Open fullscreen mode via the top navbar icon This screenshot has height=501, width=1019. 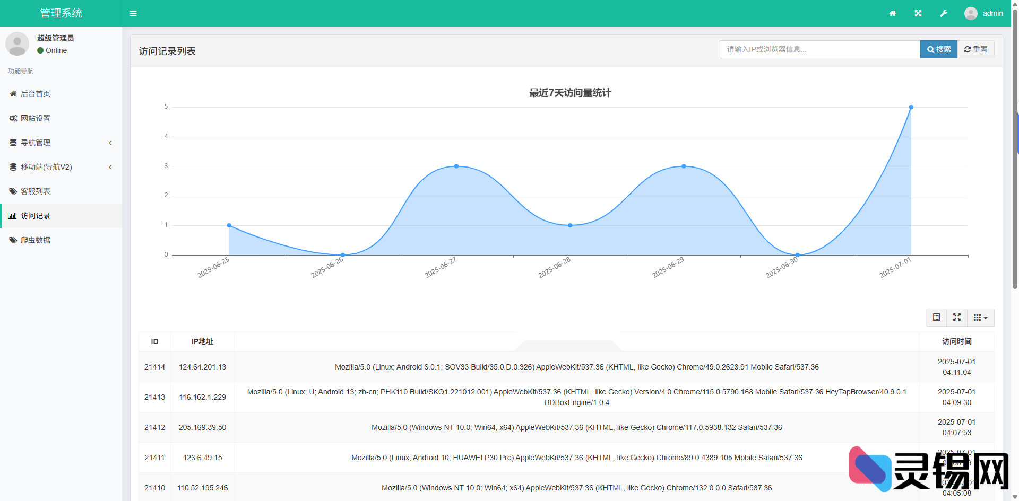[918, 13]
